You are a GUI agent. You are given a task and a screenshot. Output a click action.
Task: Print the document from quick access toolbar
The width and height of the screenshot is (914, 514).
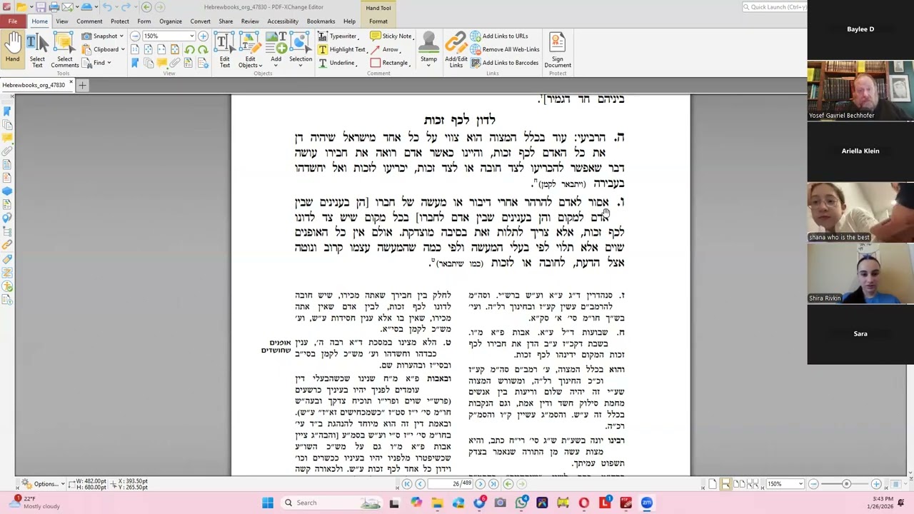click(x=54, y=7)
